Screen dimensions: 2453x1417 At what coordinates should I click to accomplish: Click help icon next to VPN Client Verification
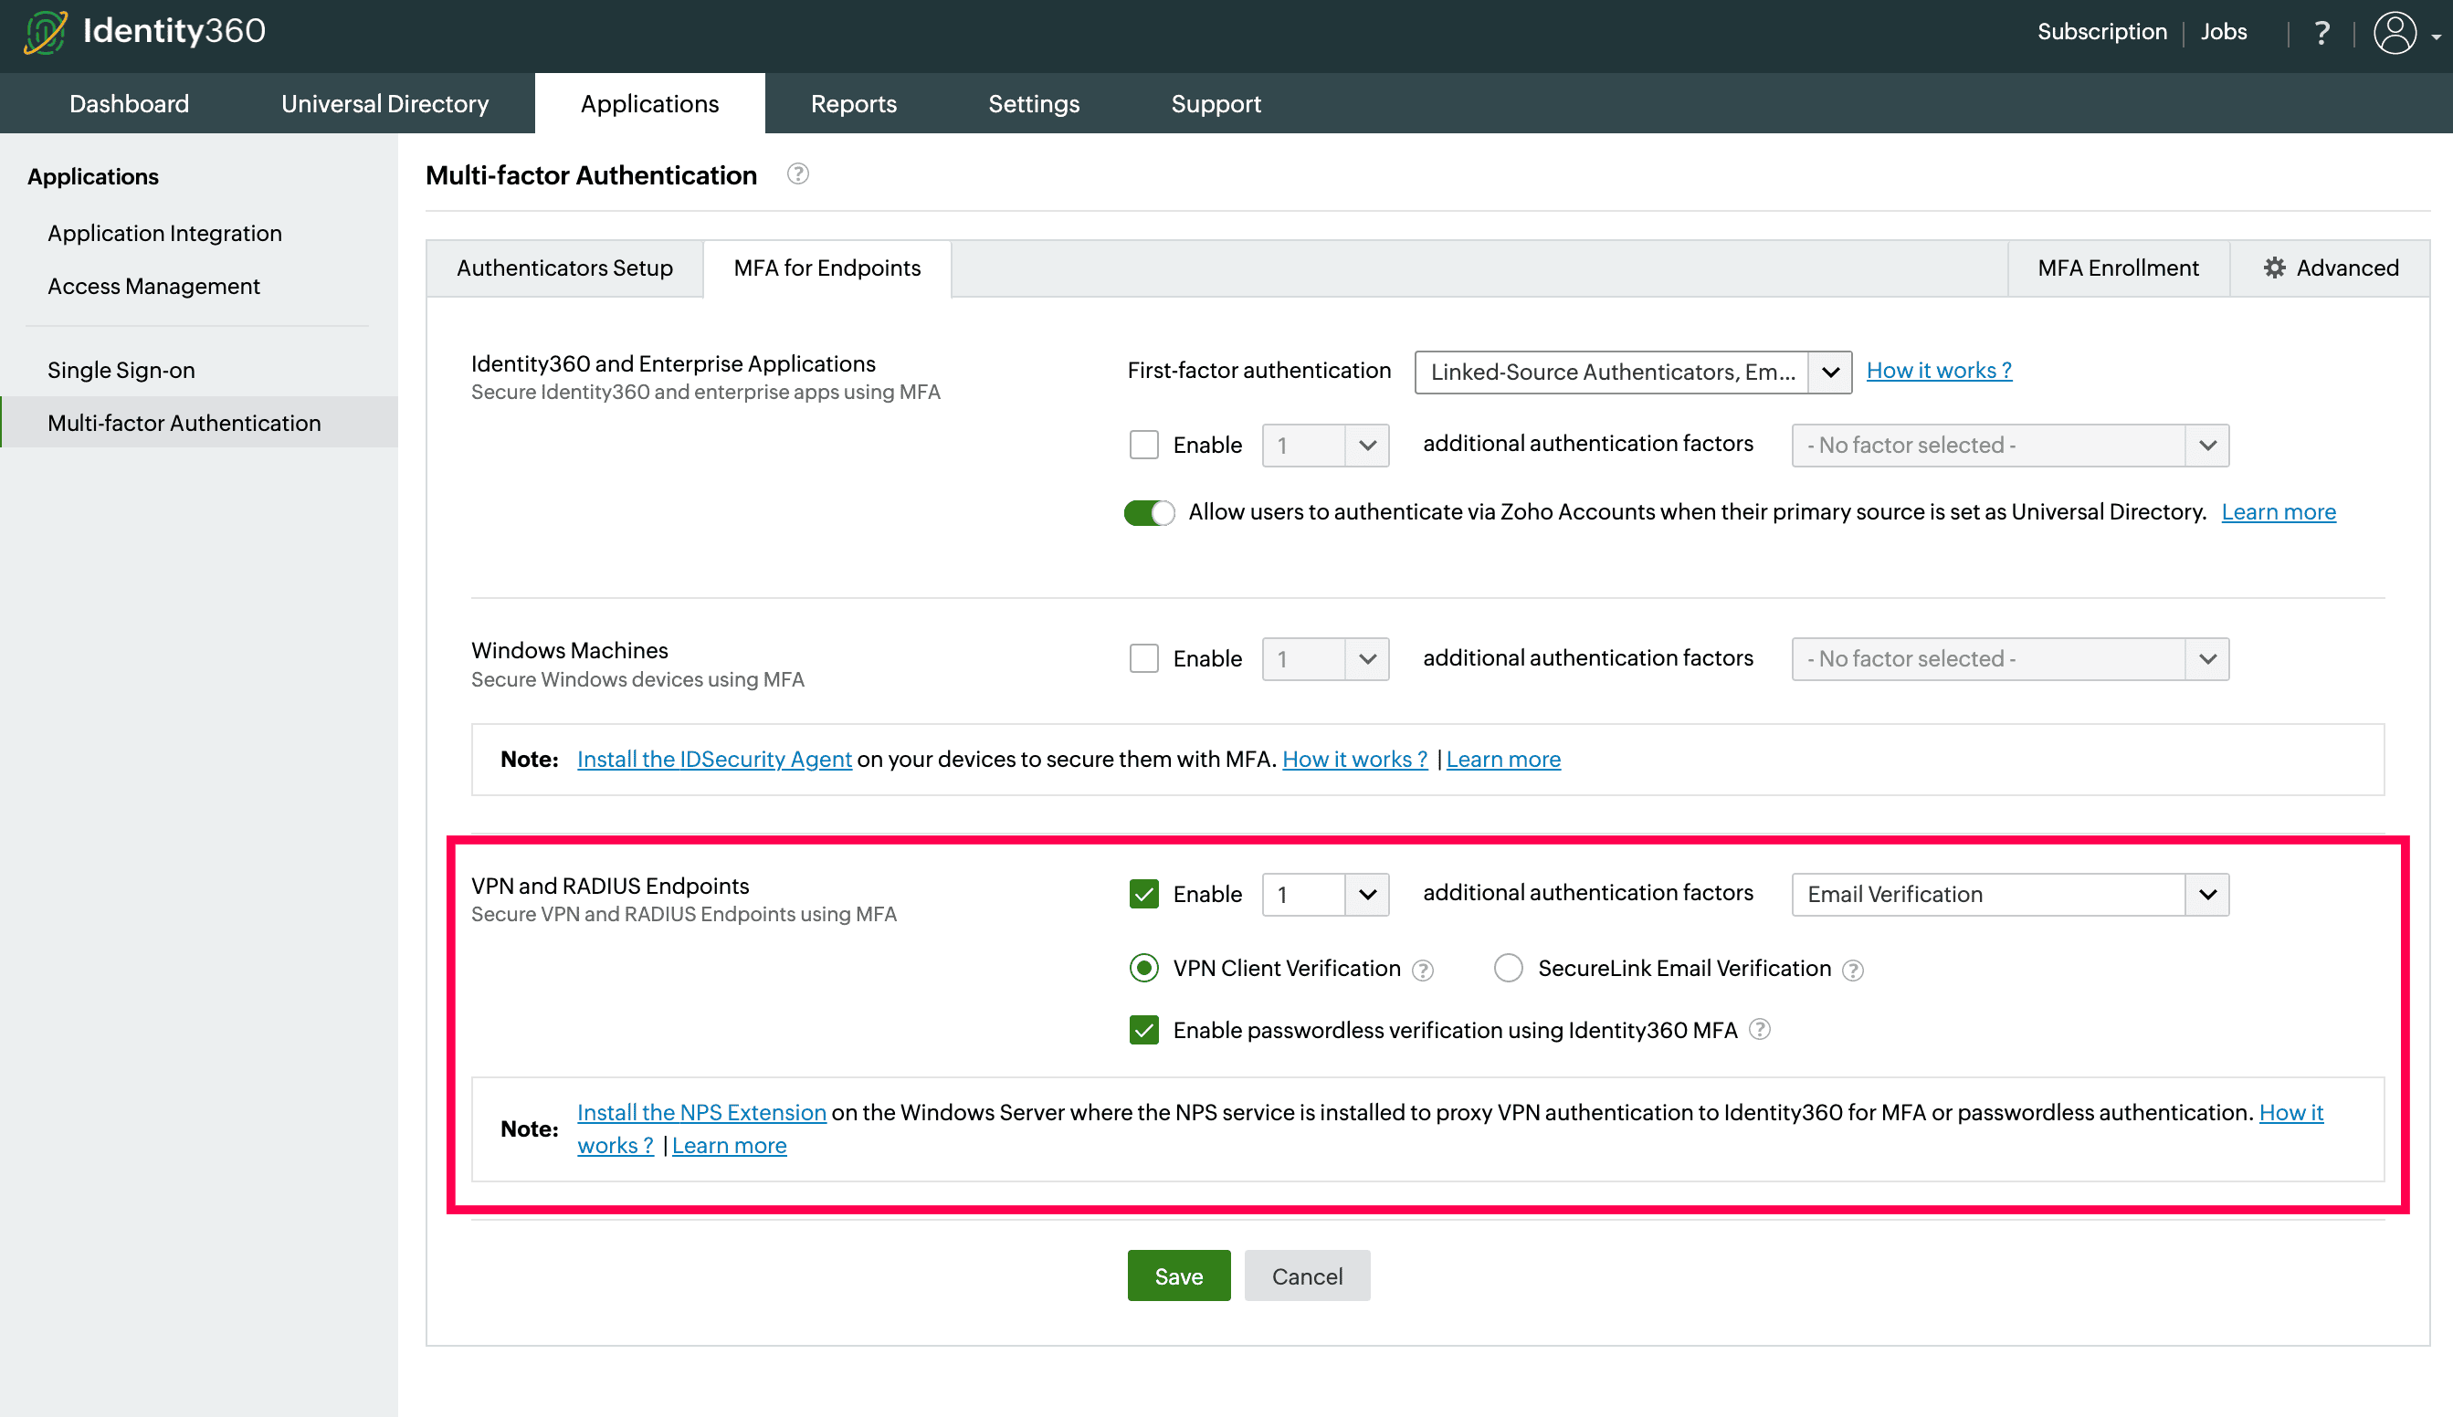[x=1422, y=971]
